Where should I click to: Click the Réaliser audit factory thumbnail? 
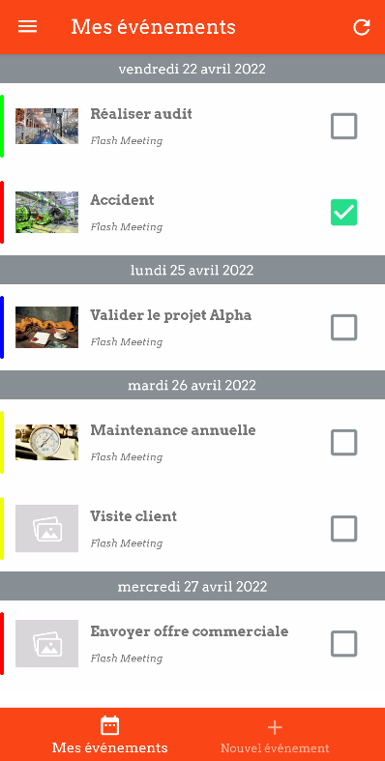[x=46, y=126]
